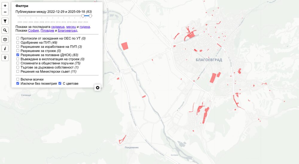Check Протоколи от заседания на ОЕС по УТ
Image resolution: width=299 pixels, height=164 pixels.
point(18,38)
